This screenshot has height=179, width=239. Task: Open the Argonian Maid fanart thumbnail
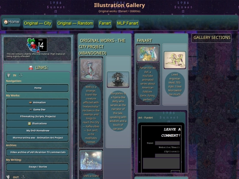175,60
